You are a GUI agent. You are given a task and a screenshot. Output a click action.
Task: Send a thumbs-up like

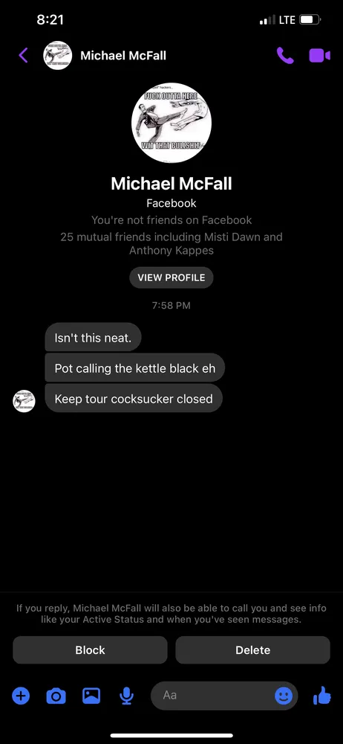tap(322, 696)
